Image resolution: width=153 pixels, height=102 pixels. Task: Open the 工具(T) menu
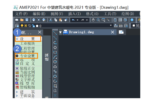[x=110, y=14]
